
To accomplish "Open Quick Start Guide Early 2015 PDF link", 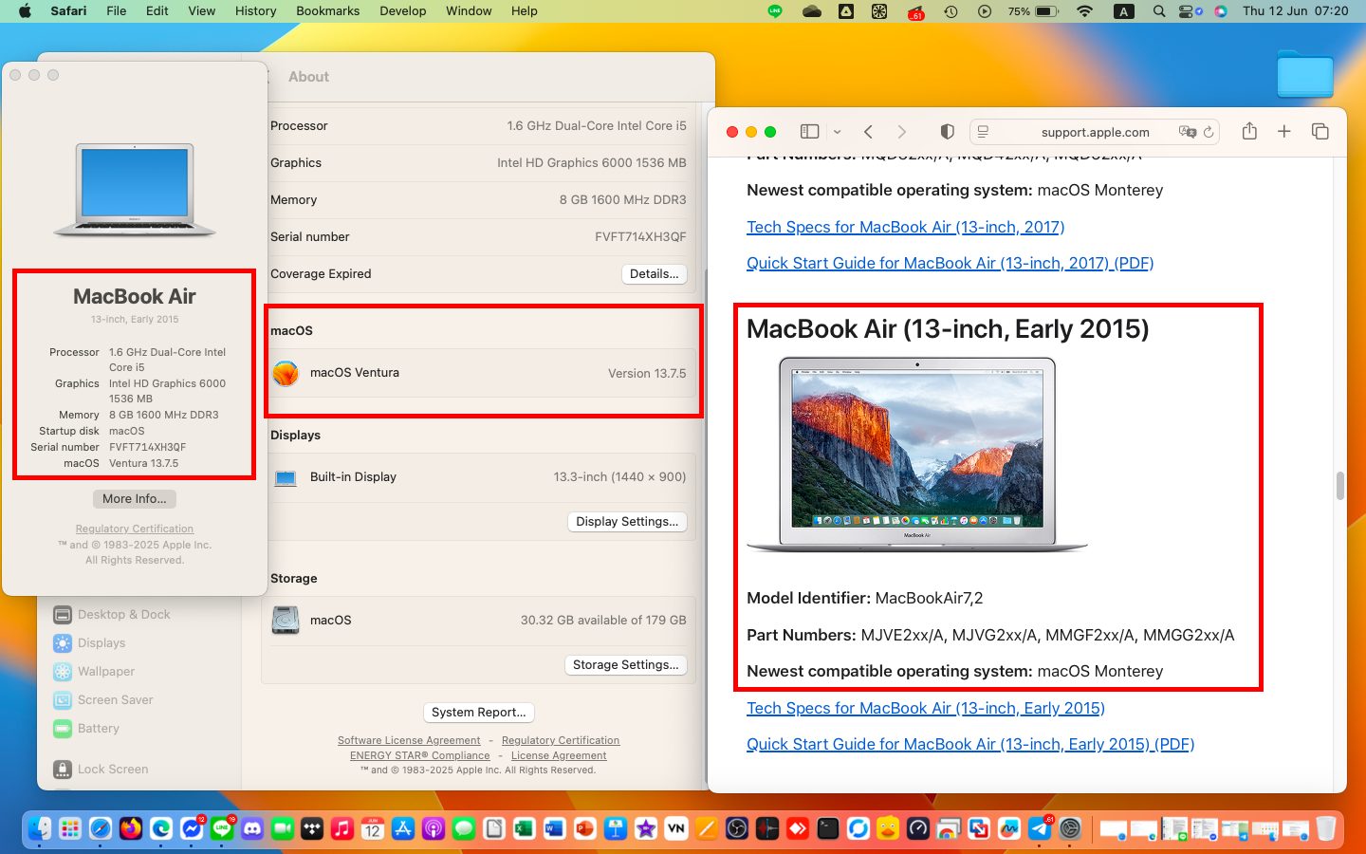I will pyautogui.click(x=969, y=744).
